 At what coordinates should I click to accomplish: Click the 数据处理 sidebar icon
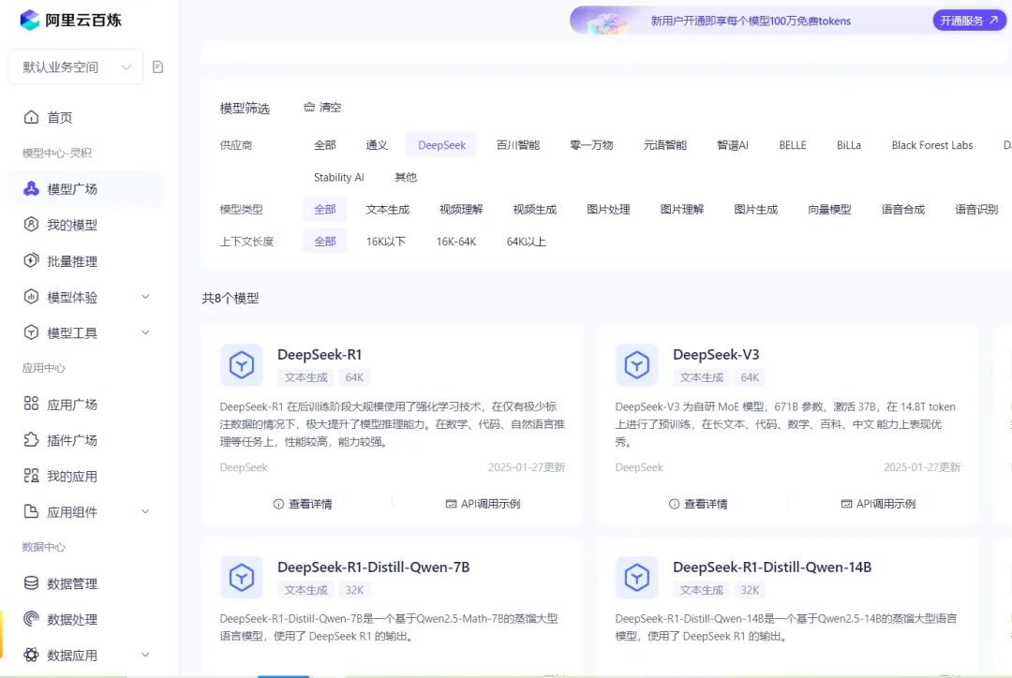pos(31,619)
